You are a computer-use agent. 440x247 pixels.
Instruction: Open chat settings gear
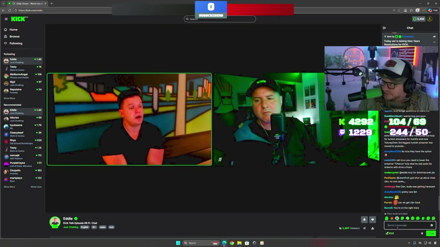tap(422, 233)
